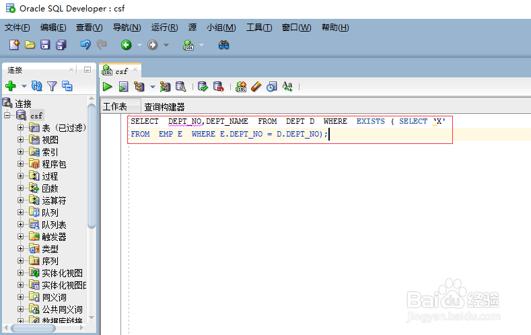
Task: Select the 函数 tree item
Action: click(50, 188)
